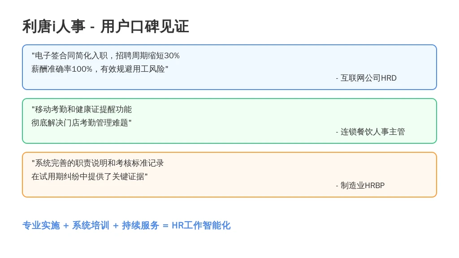459x258 pixels.
Task: Click the 利唐i人事 brand name in the heading
Action: [54, 26]
